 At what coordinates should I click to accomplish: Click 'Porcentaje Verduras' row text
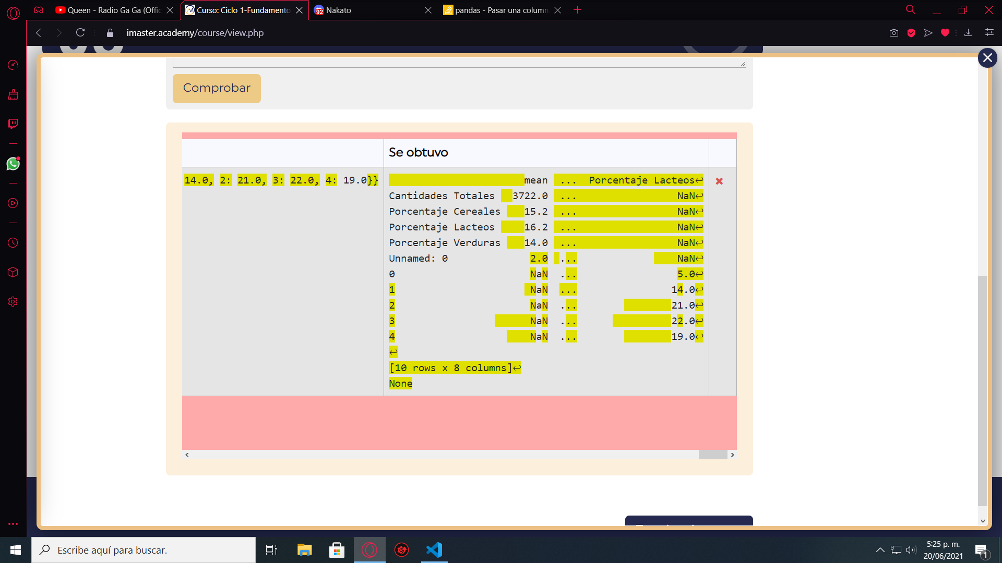point(445,243)
